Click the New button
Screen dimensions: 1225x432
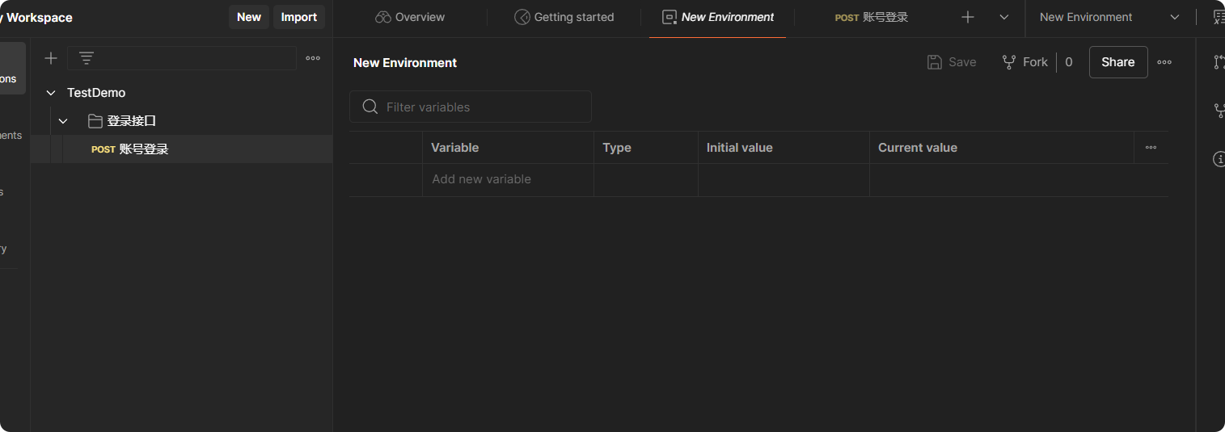click(x=249, y=17)
